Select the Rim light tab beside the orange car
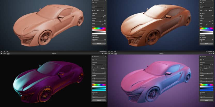The height and width of the screenshot is (107, 215). pos(210,11)
